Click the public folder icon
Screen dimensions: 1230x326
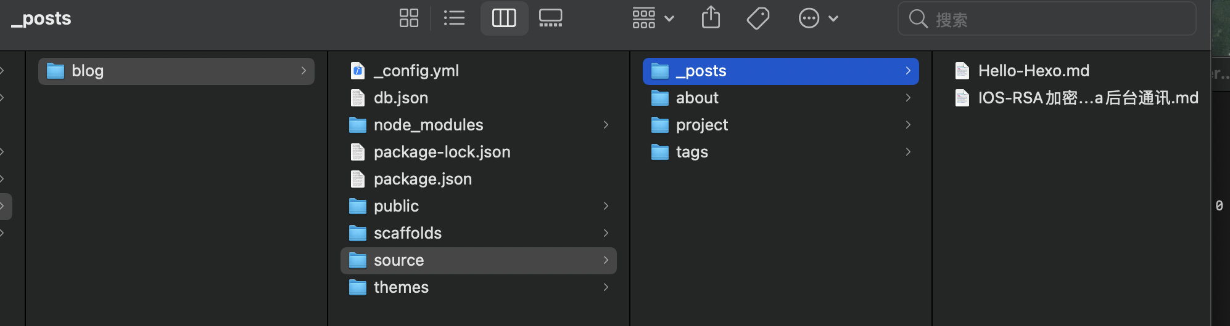(358, 206)
